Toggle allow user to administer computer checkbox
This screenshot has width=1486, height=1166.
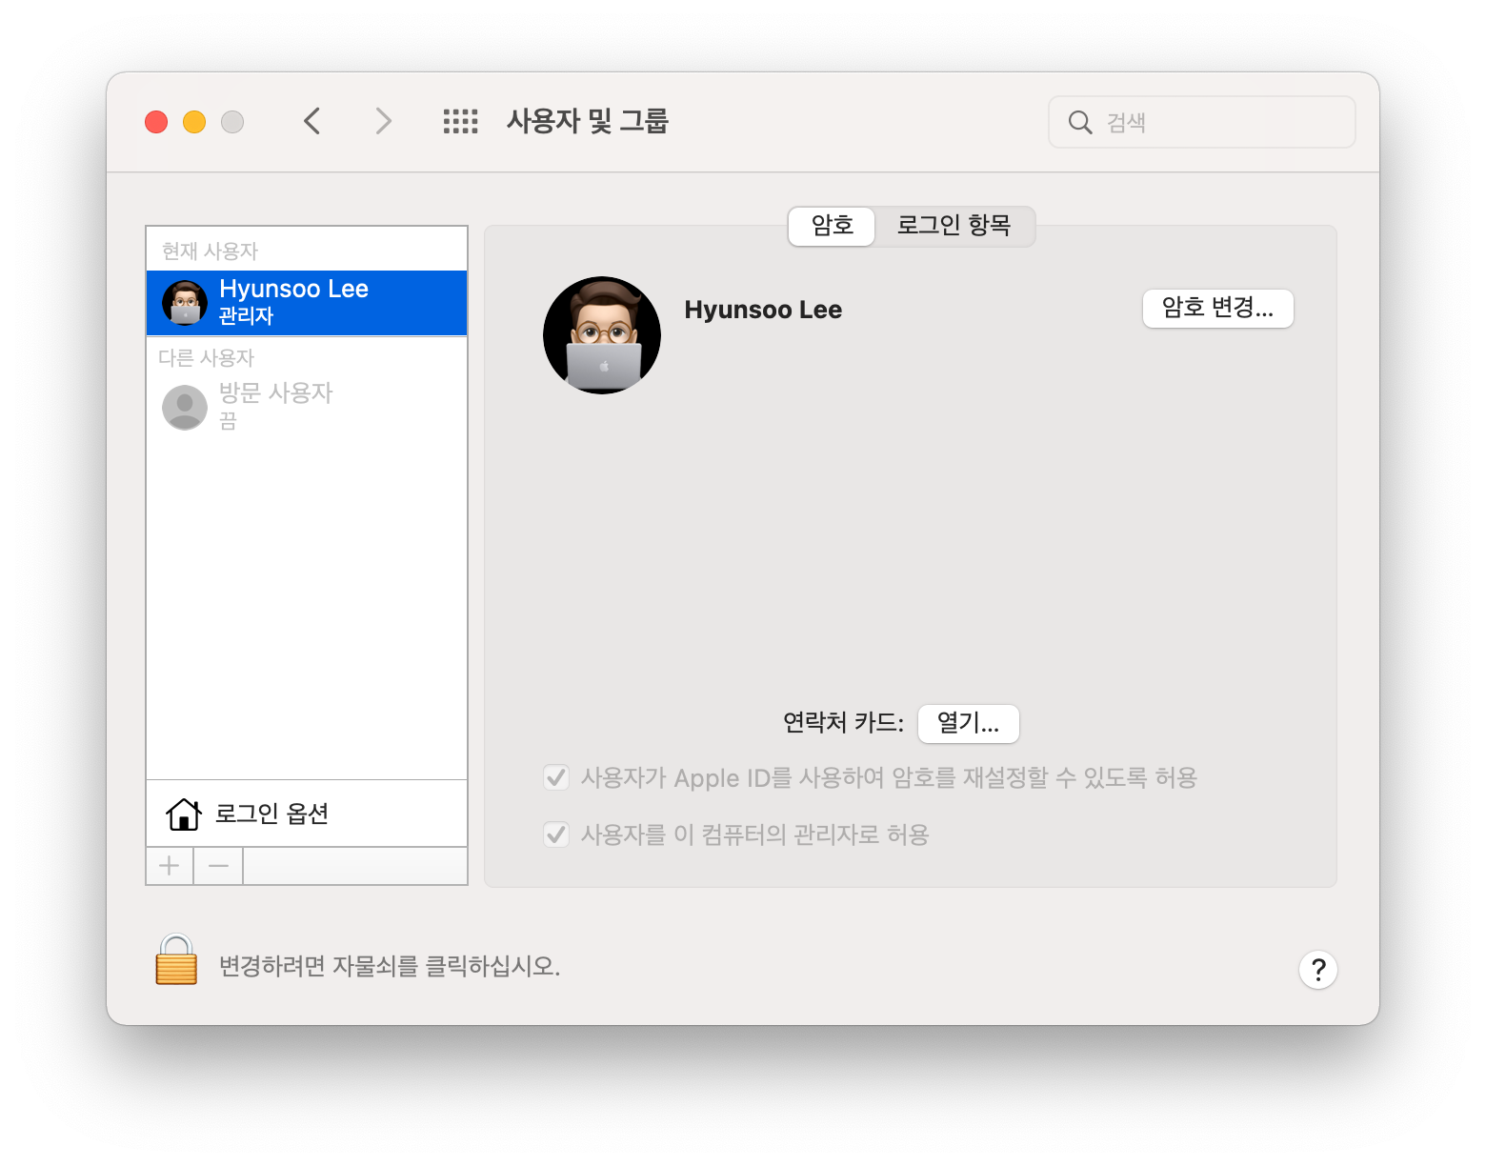pyautogui.click(x=556, y=834)
